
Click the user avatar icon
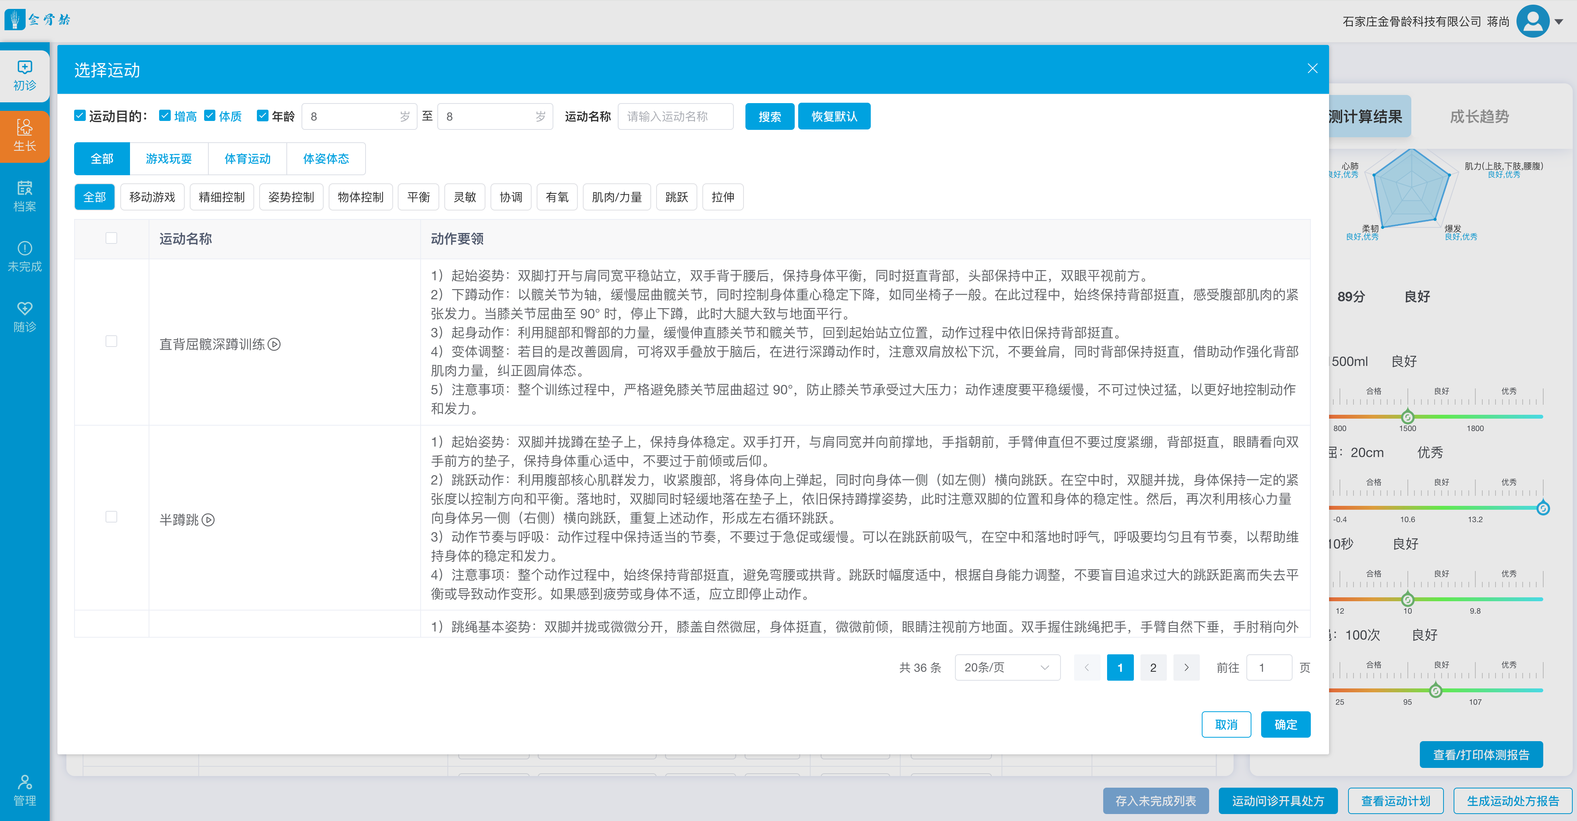pyautogui.click(x=1533, y=21)
